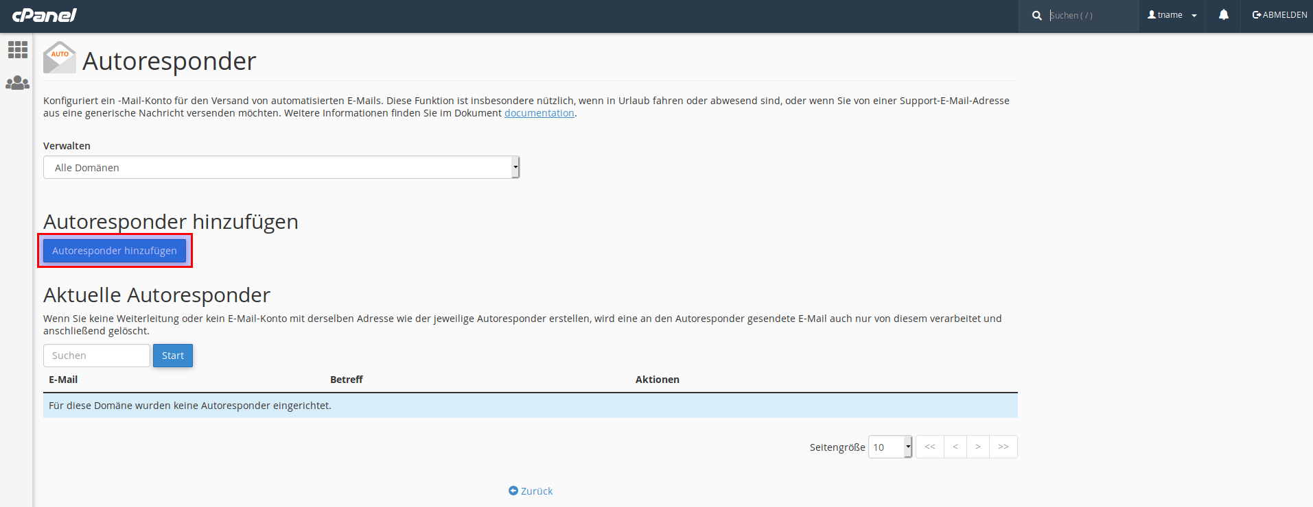Log out via ABMELDEN

(1279, 15)
